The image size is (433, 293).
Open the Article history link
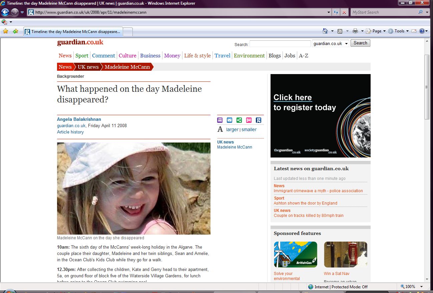[x=70, y=132]
